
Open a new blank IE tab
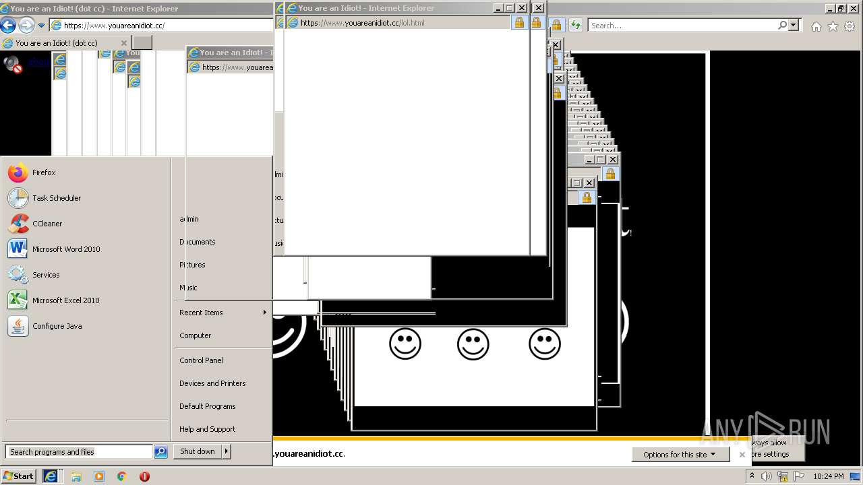[x=142, y=43]
